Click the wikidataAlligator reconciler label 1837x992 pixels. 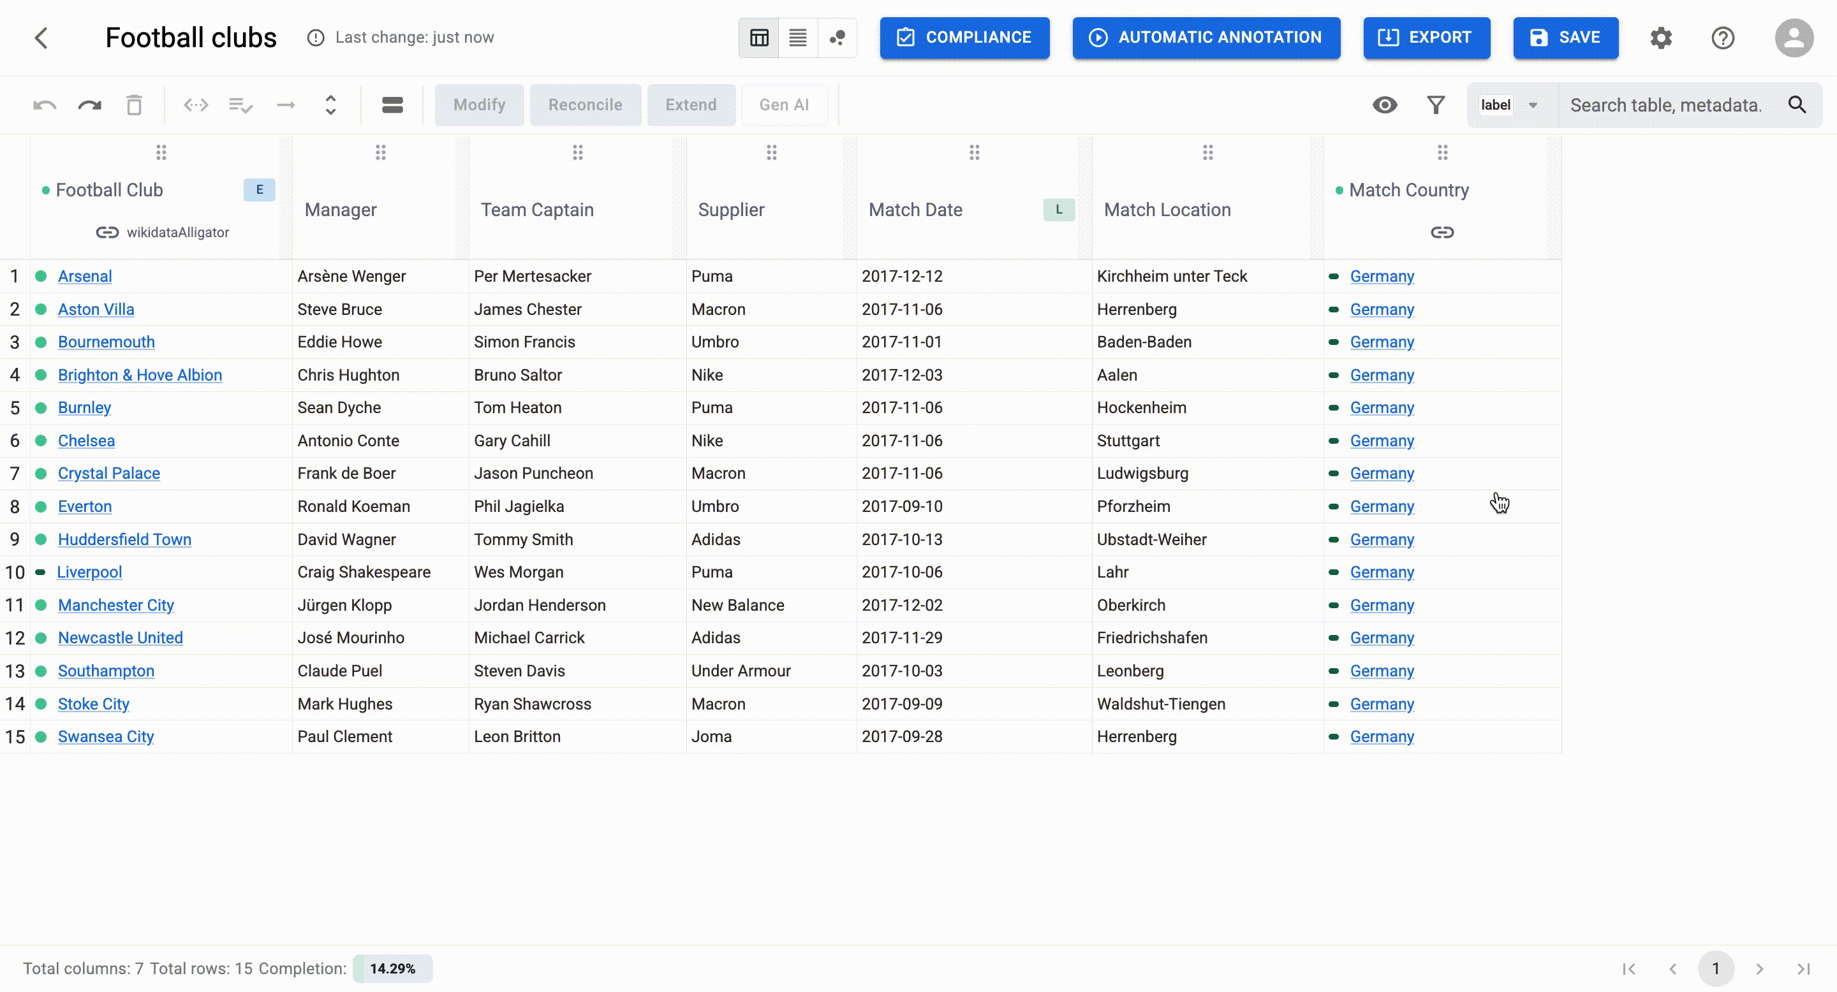(x=177, y=232)
